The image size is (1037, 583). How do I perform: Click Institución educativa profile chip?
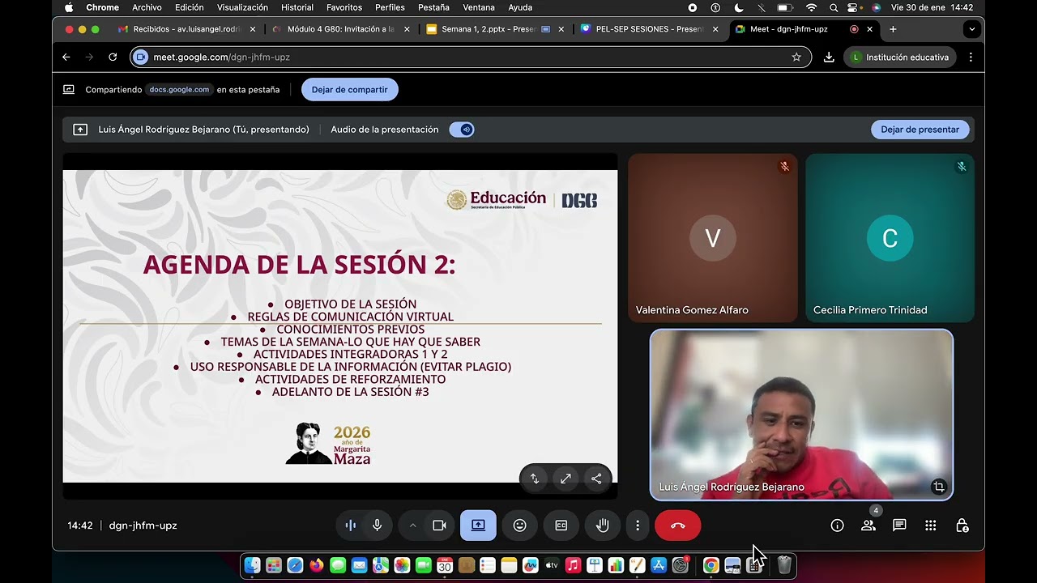point(900,57)
